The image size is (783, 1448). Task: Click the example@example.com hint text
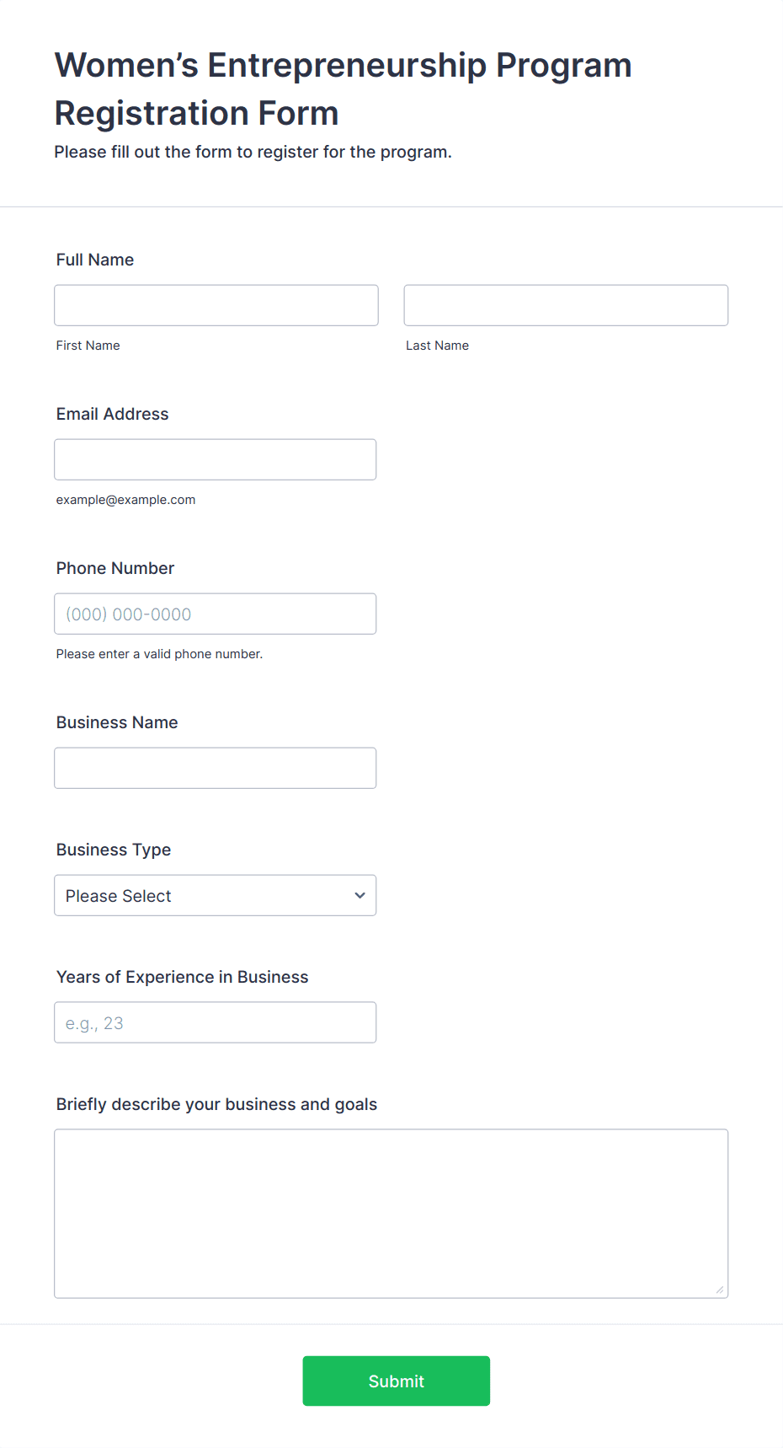click(126, 500)
